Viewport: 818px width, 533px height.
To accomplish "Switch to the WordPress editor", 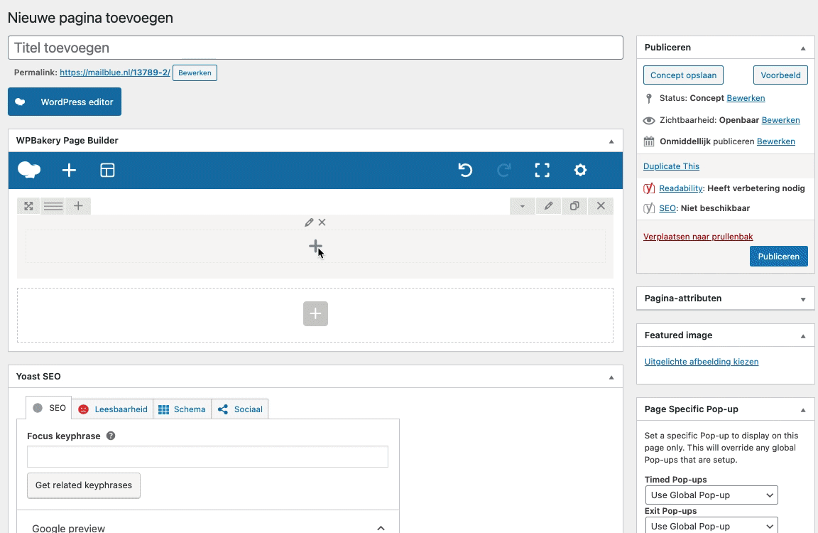I will click(65, 102).
